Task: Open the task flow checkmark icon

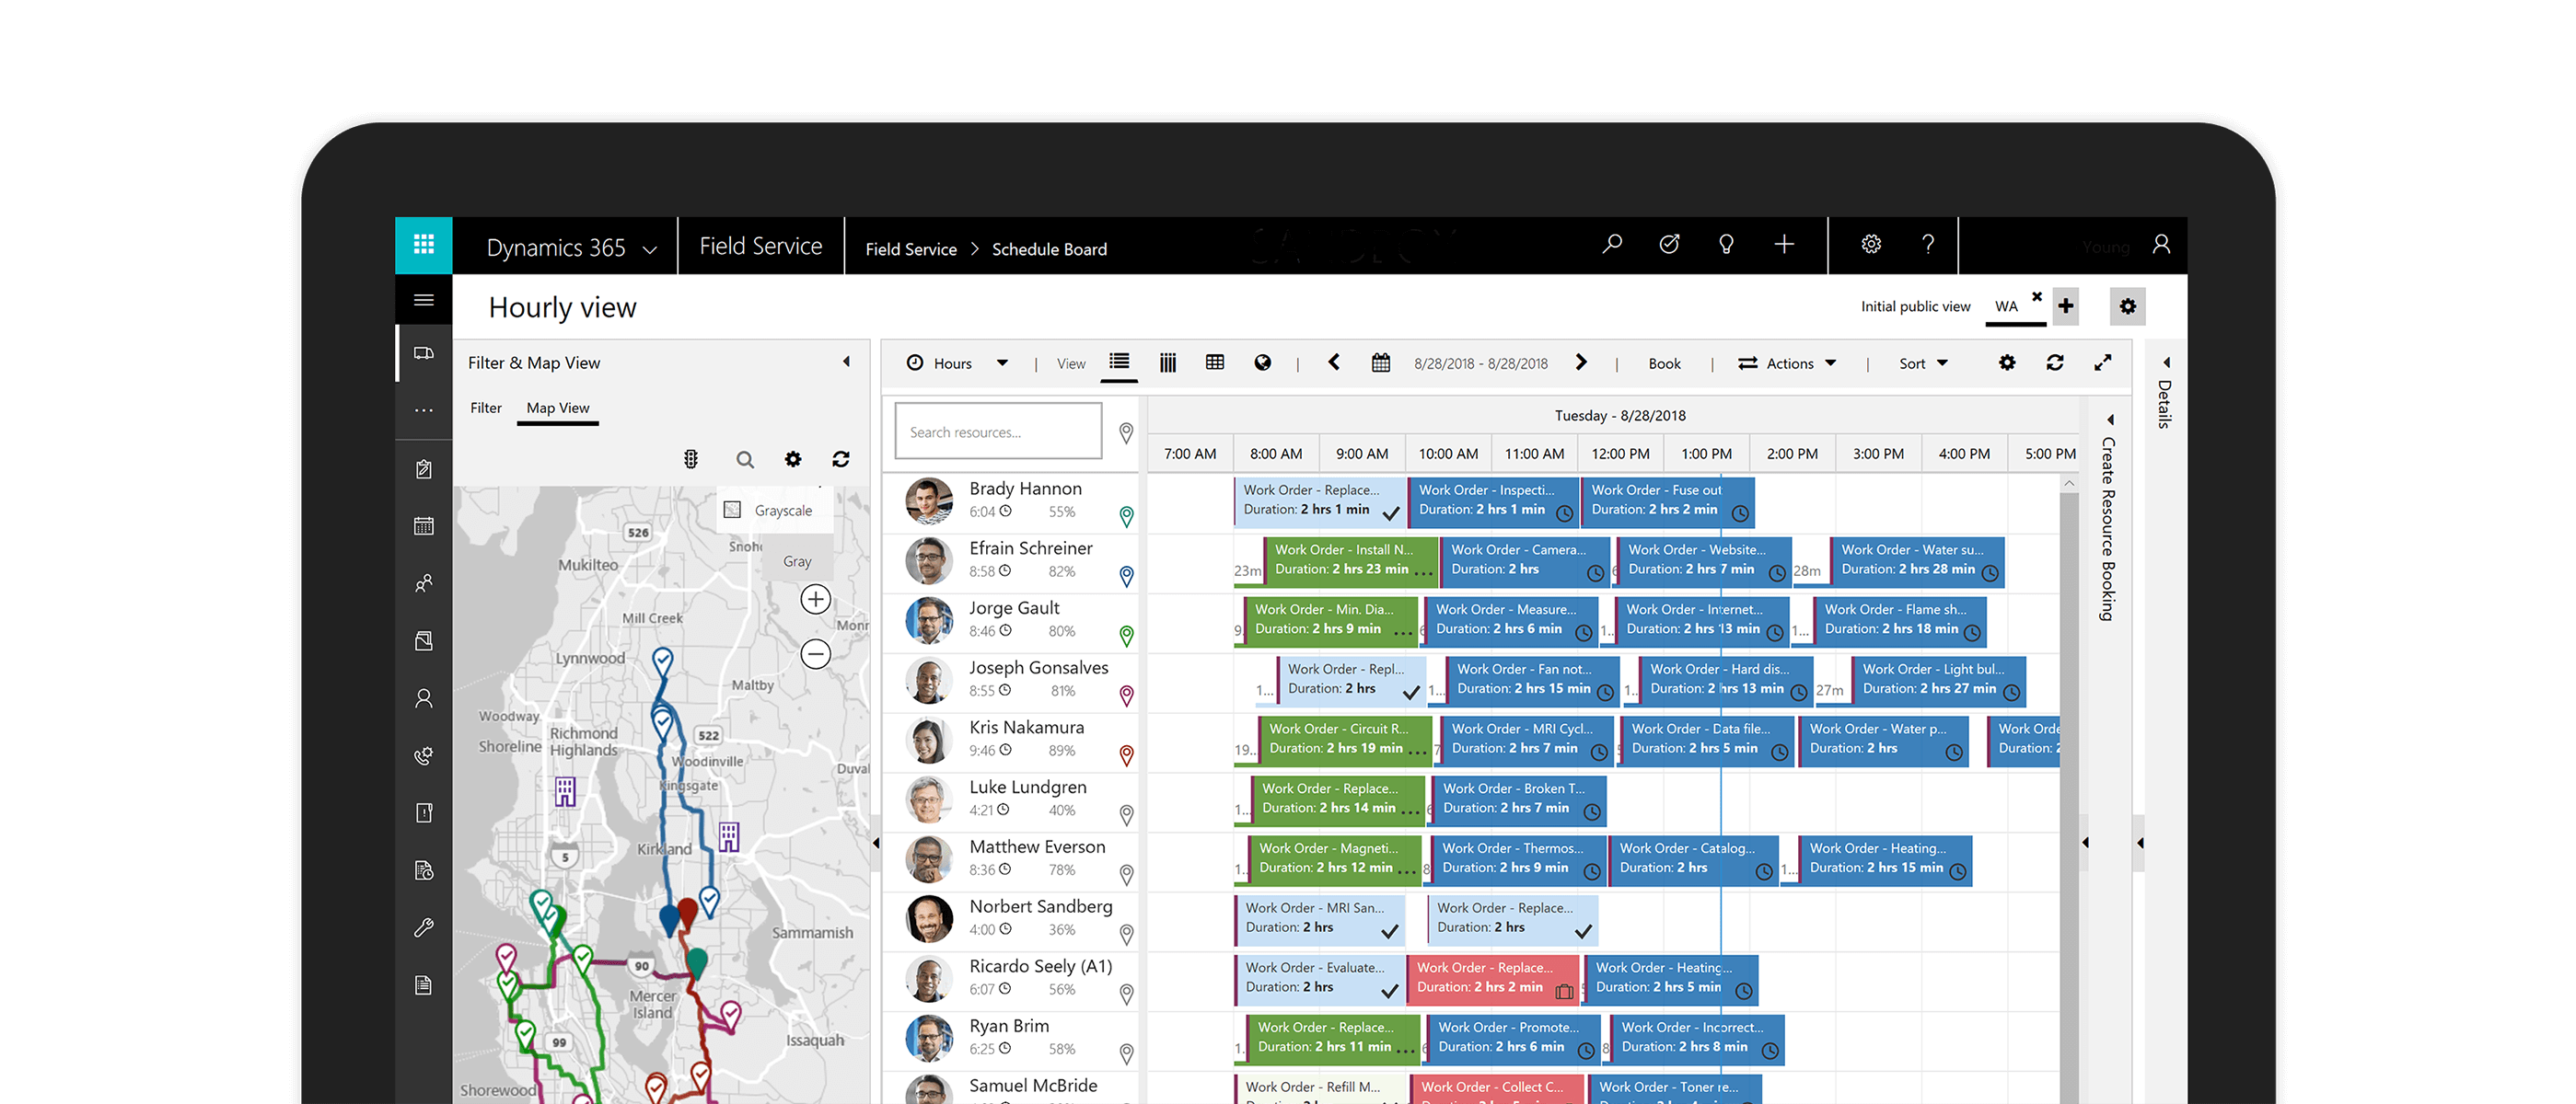Action: [x=1669, y=245]
